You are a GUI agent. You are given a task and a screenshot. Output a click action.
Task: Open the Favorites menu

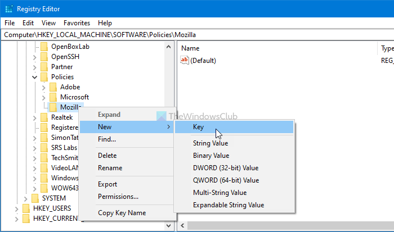coord(77,23)
